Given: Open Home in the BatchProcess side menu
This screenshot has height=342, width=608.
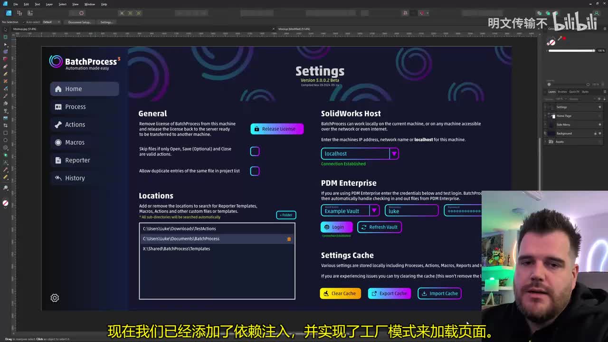Looking at the screenshot, I should tap(85, 89).
